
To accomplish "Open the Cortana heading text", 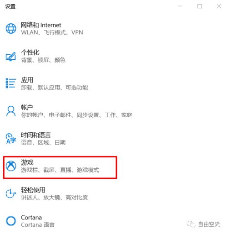I will 31,218.
